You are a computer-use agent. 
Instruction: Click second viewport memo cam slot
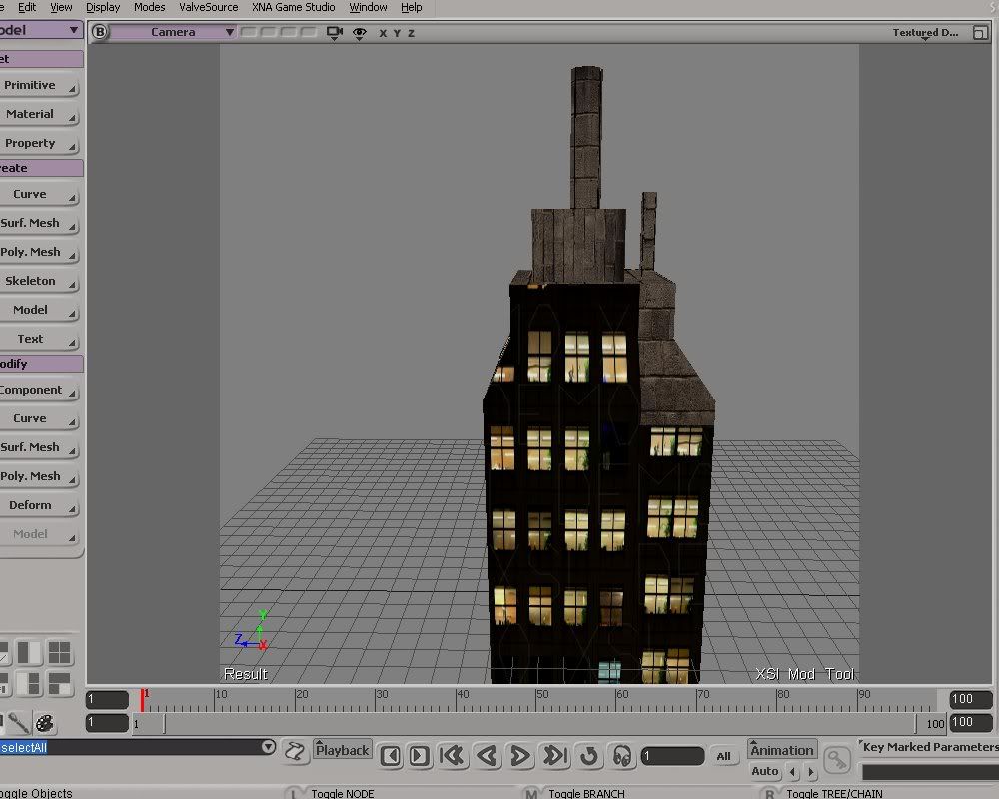(x=269, y=32)
